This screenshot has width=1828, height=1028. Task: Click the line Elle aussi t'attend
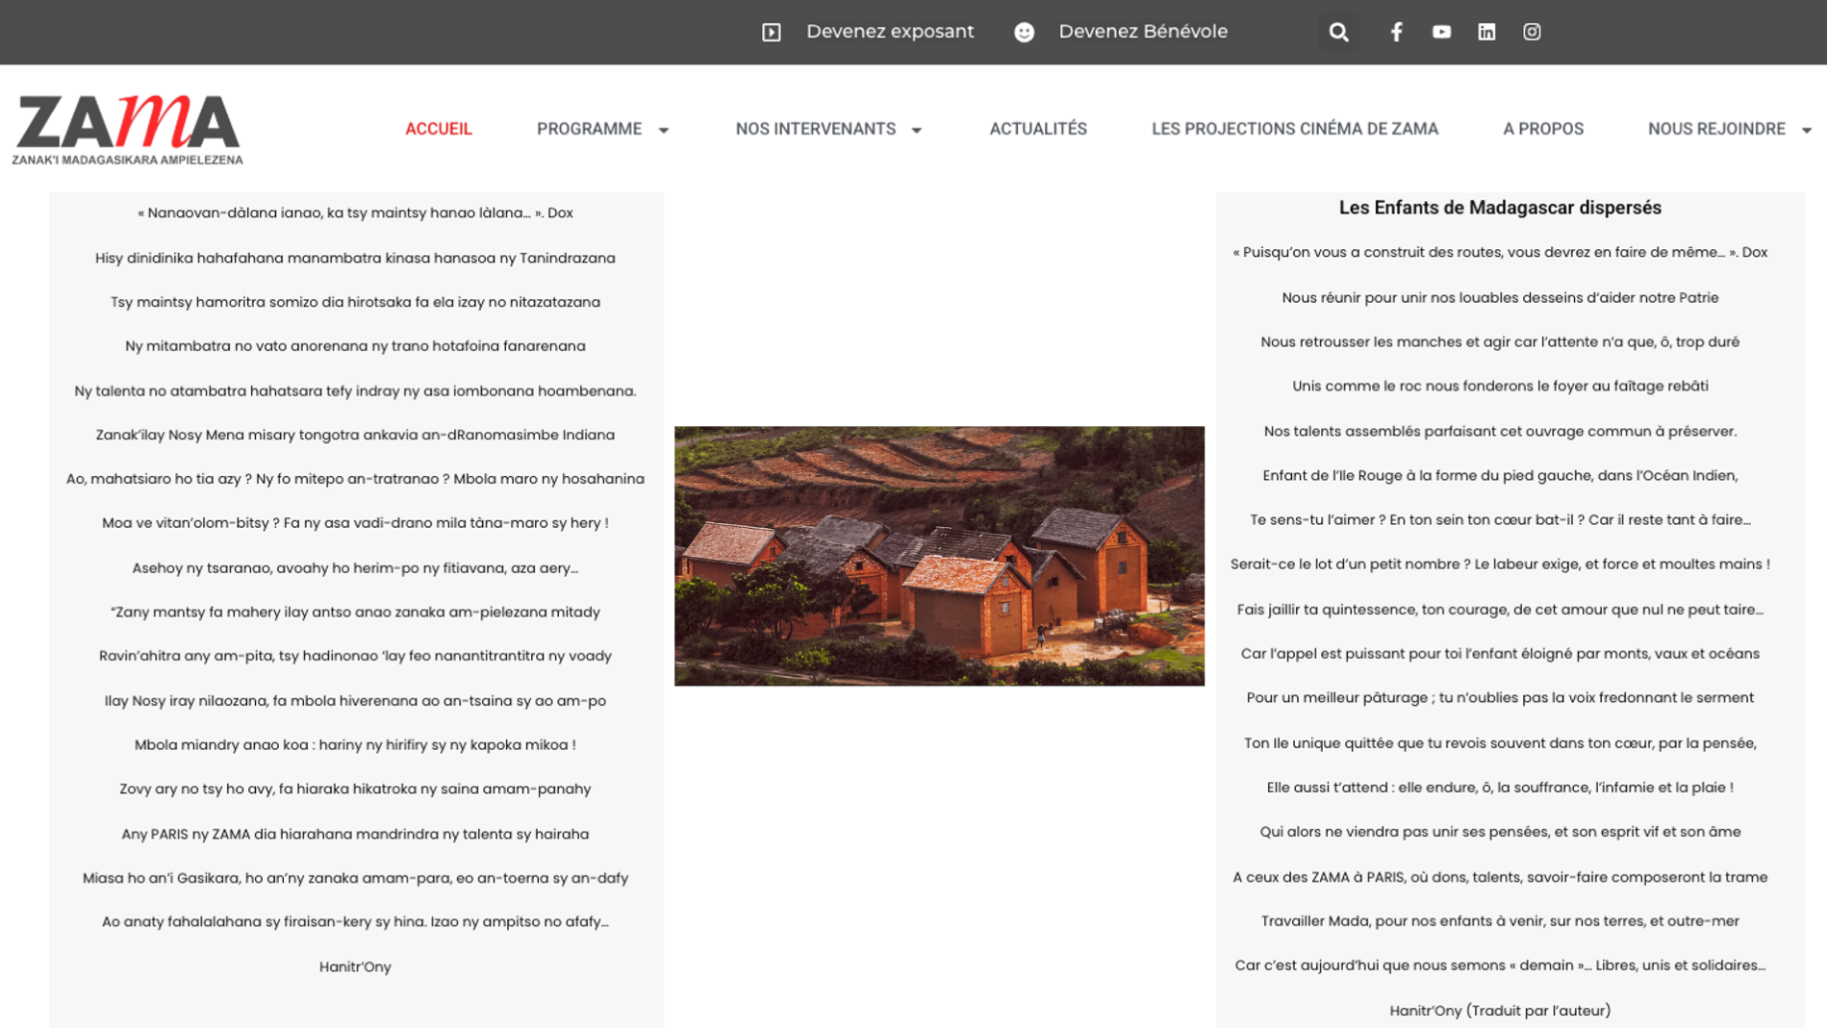tap(1500, 788)
